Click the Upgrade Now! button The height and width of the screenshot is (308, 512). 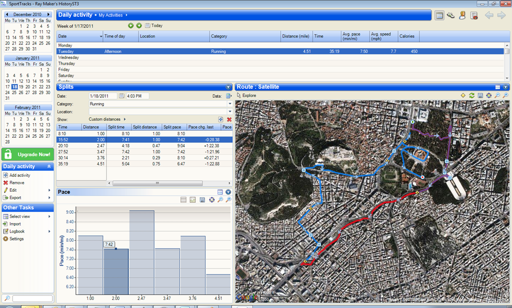(x=28, y=154)
